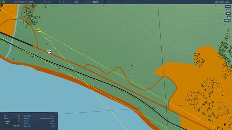Click the callsign value 101

[53, 126]
